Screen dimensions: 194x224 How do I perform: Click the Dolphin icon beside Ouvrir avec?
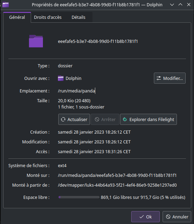(x=61, y=78)
